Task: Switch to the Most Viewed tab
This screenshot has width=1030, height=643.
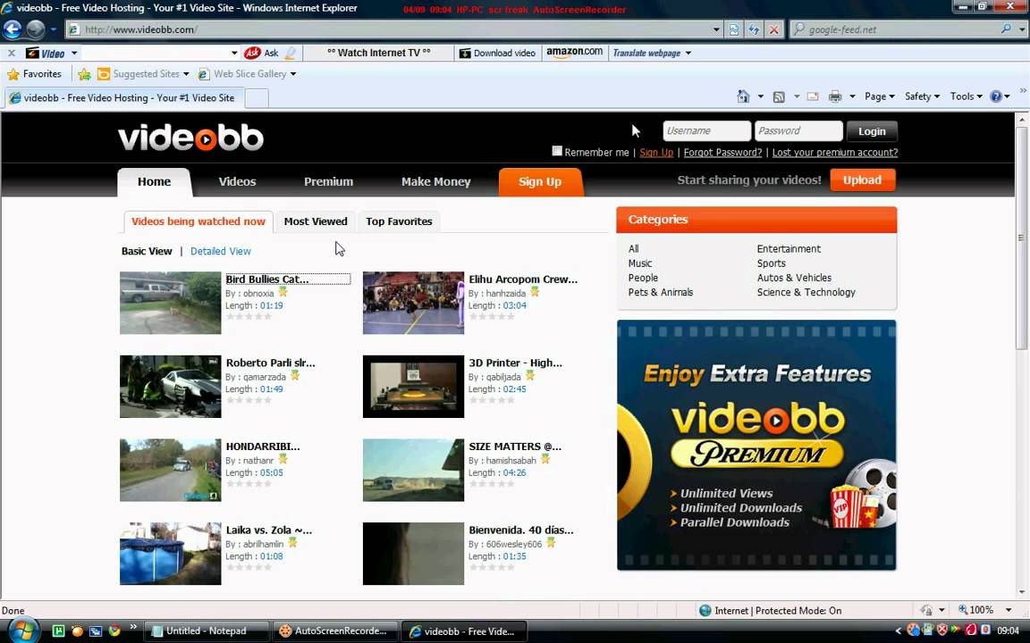Action: coord(316,221)
